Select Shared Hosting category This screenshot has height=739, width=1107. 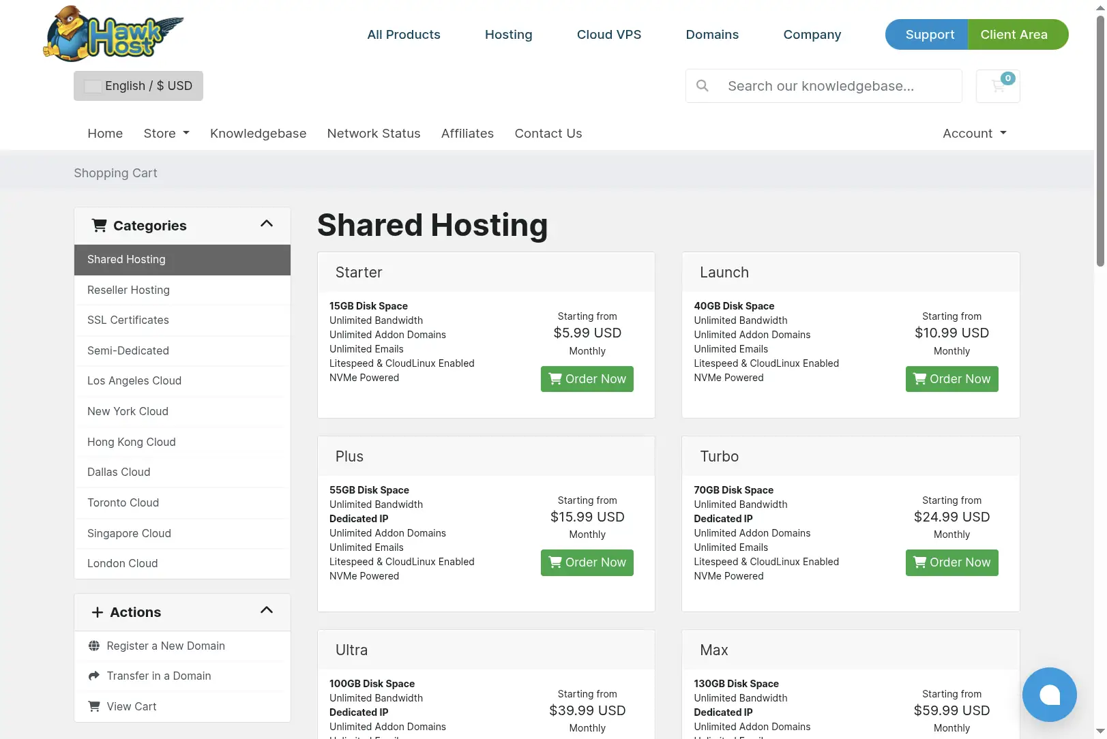(182, 260)
